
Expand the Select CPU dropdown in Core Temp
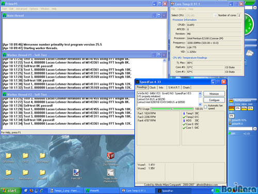(215, 16)
